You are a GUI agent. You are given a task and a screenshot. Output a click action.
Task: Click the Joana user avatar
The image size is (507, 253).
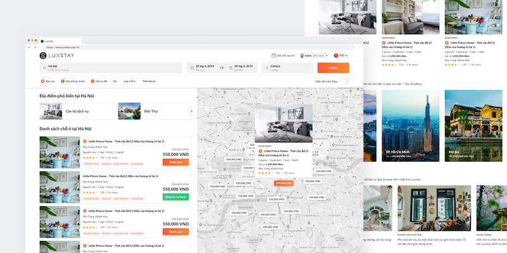tap(303, 56)
